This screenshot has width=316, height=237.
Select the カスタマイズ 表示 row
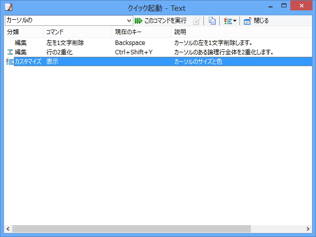[158, 61]
